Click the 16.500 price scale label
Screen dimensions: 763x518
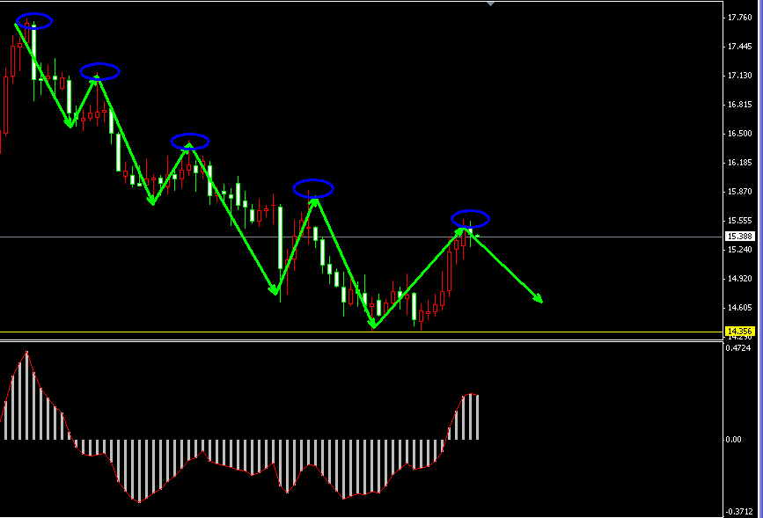[x=738, y=134]
